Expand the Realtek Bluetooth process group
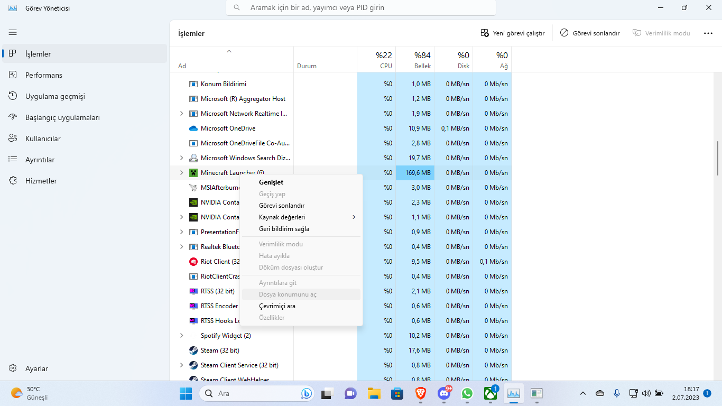The image size is (722, 406). point(181,247)
